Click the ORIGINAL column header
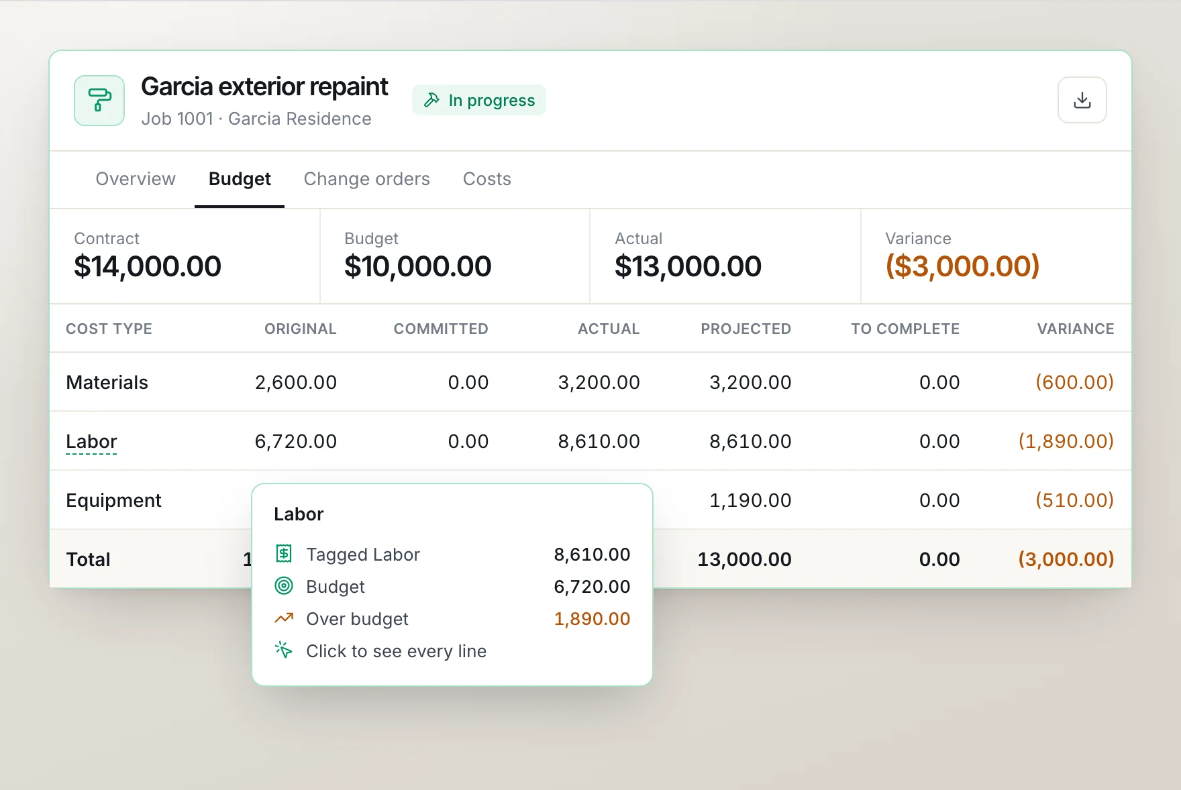 click(300, 329)
